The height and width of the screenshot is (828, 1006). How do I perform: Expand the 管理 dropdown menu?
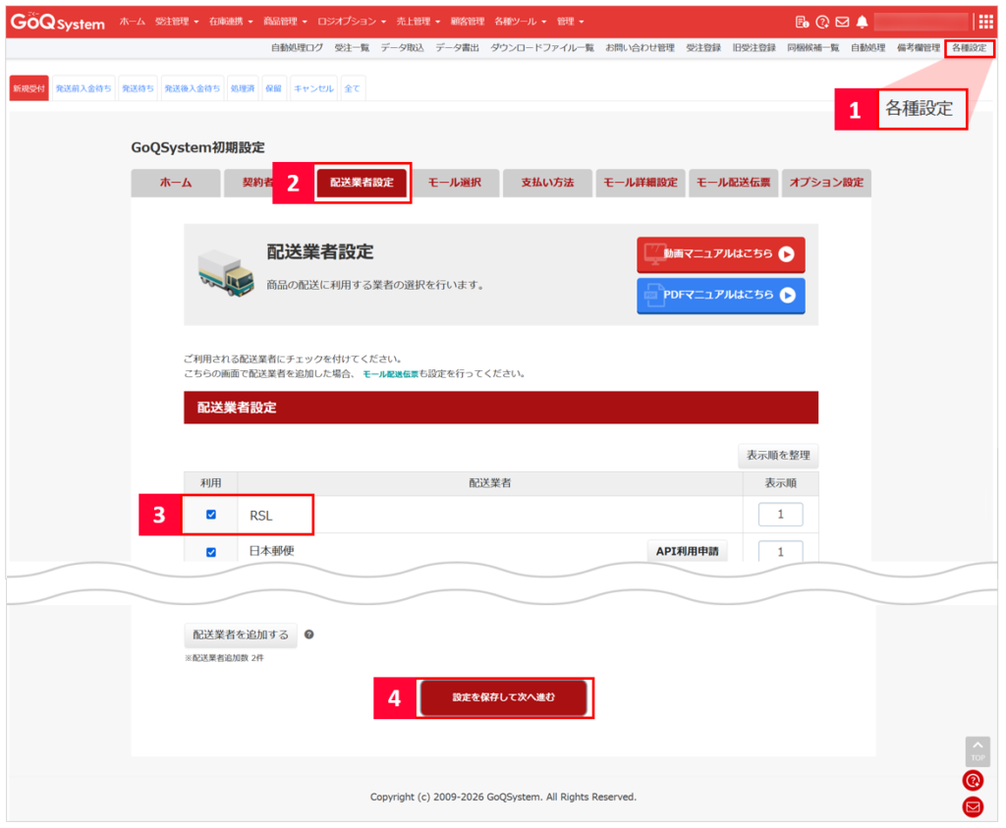pos(571,22)
